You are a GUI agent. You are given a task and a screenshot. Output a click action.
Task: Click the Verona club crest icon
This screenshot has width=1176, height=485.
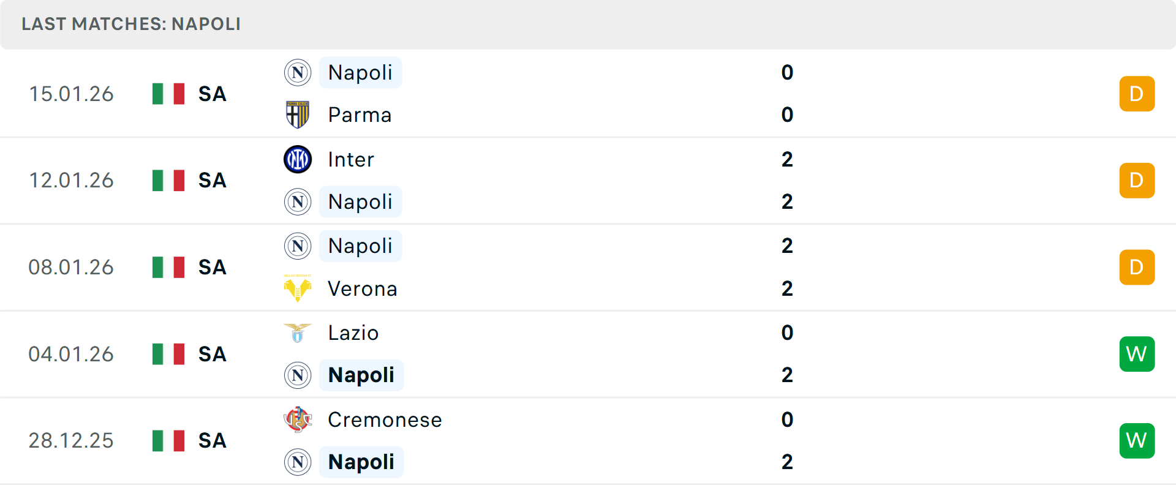coord(298,288)
